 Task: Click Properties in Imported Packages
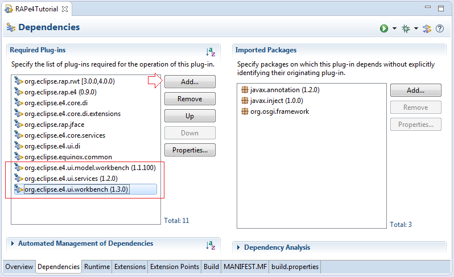416,125
